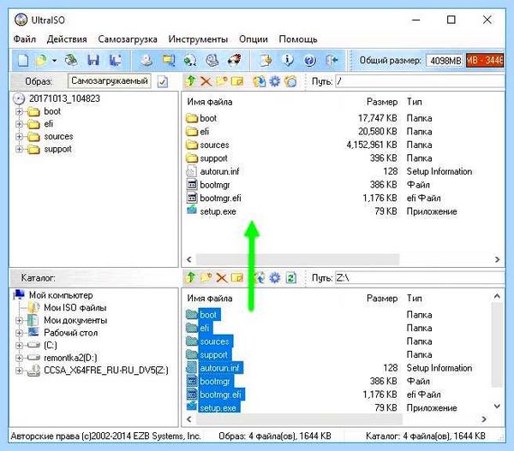514x451 pixels.
Task: Click the Mount to Virtual Drive icon
Action: click(x=212, y=60)
